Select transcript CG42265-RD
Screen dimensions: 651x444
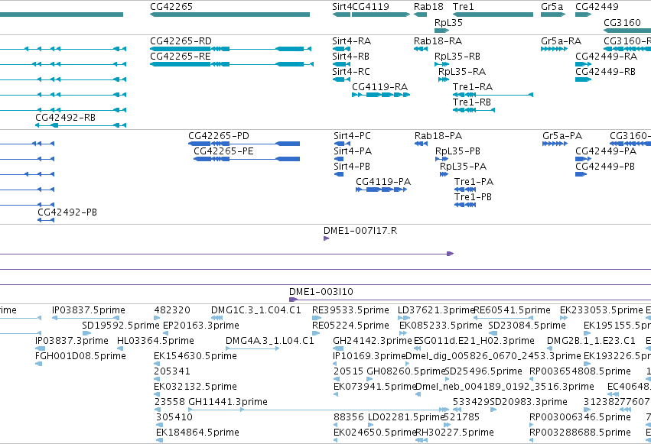click(230, 49)
